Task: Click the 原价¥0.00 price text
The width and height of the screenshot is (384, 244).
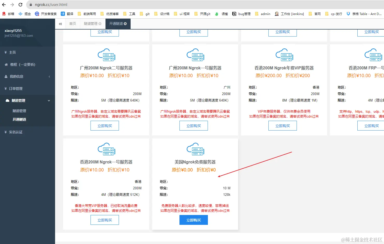Action: (x=182, y=170)
